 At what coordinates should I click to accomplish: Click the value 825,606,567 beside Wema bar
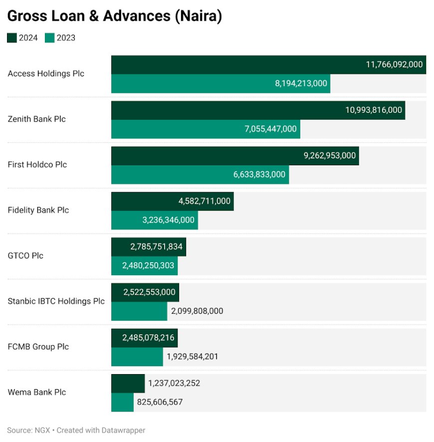pyautogui.click(x=160, y=402)
